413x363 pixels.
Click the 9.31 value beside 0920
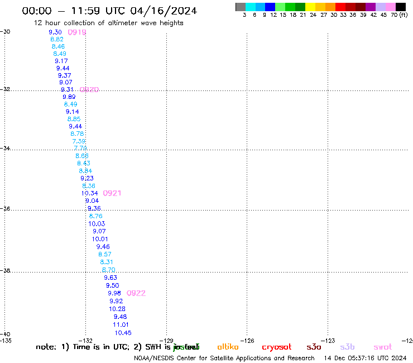(67, 89)
